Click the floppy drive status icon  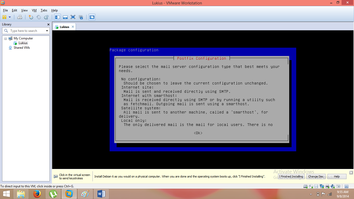tap(316, 186)
